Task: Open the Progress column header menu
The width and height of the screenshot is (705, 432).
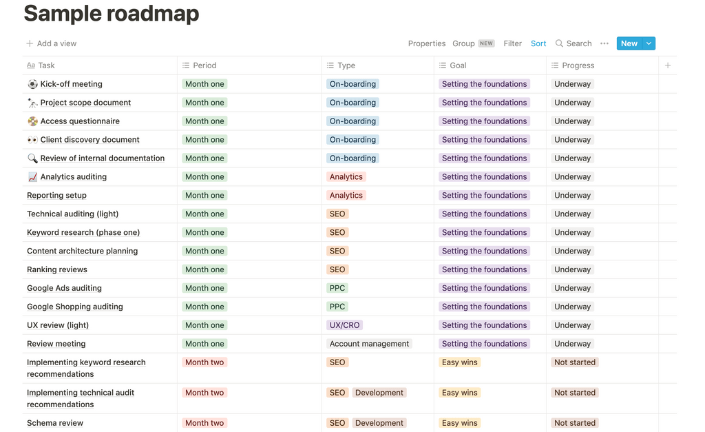Action: pyautogui.click(x=602, y=65)
